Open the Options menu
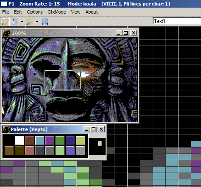The width and height of the screenshot is (201, 187). (x=35, y=12)
